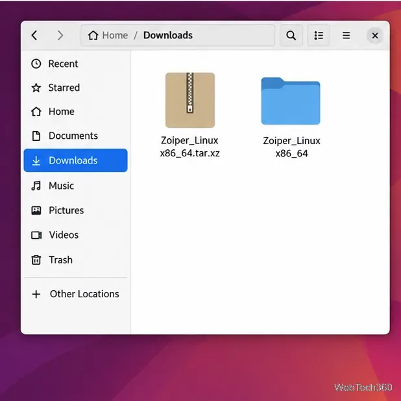
Task: Click the house icon in the path bar
Action: click(93, 35)
